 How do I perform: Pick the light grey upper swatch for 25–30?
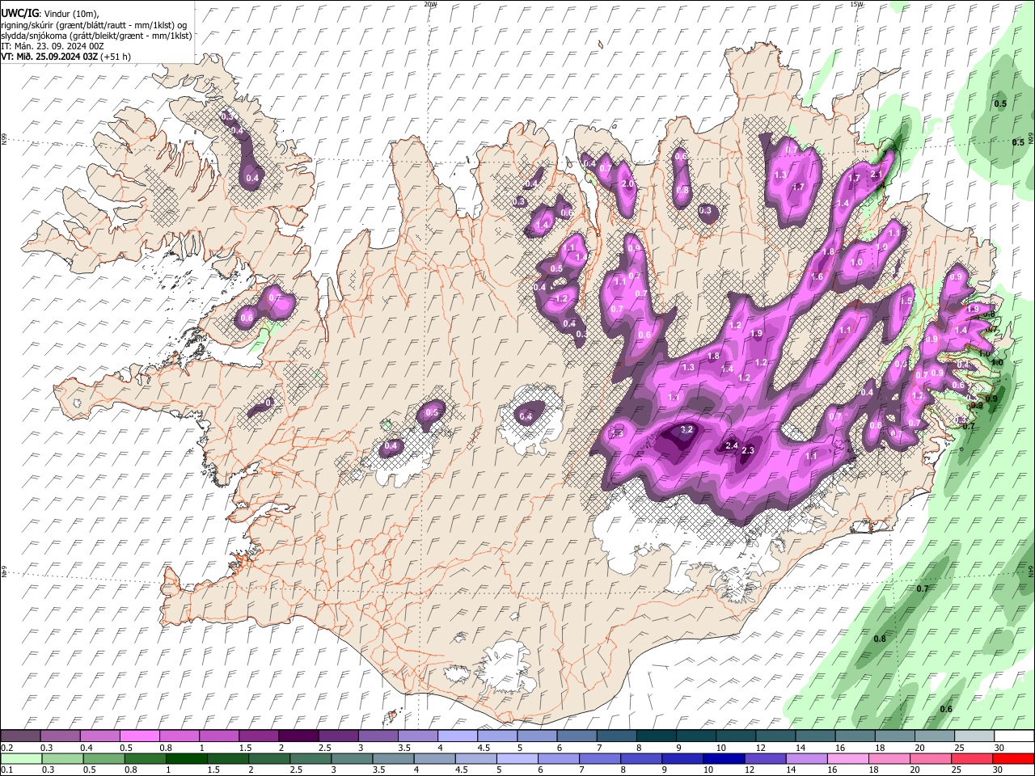tap(974, 736)
